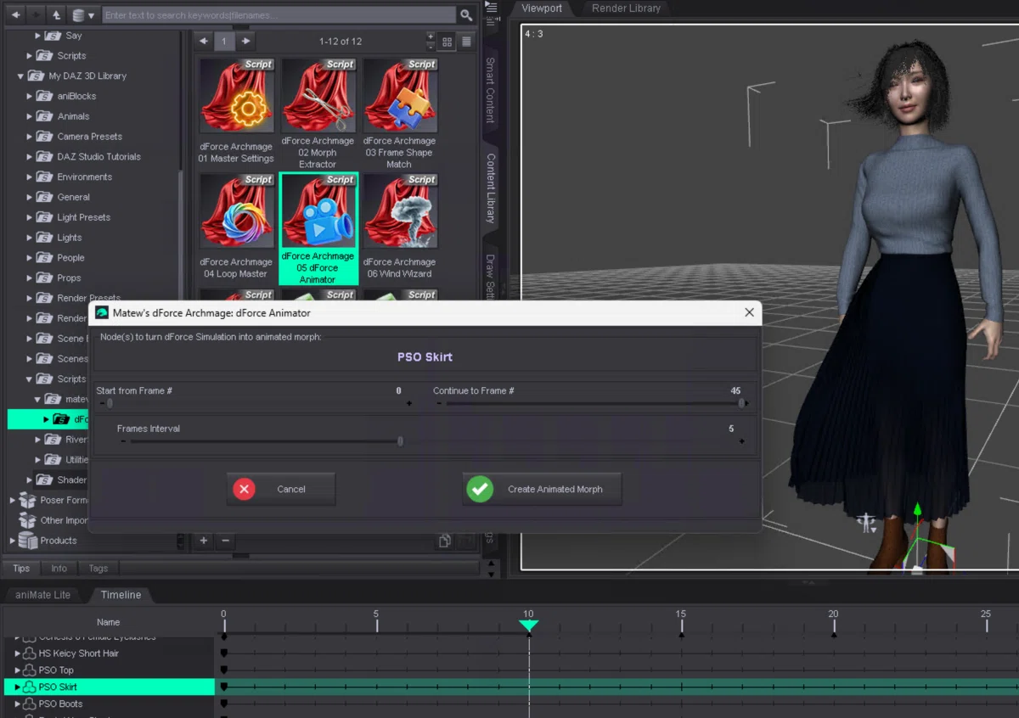Click frame 15 keyframe marker on timeline
Screen dimensions: 1019x718
681,634
